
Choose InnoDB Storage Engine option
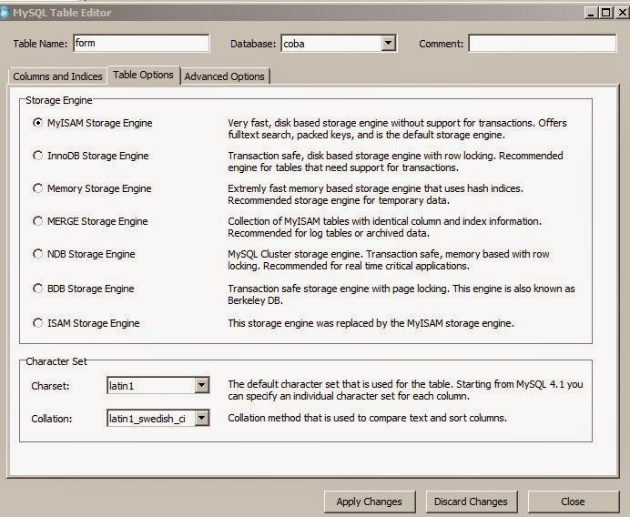point(37,156)
